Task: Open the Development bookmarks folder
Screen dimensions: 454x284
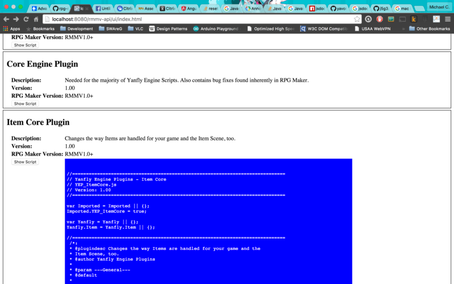Action: coord(75,28)
